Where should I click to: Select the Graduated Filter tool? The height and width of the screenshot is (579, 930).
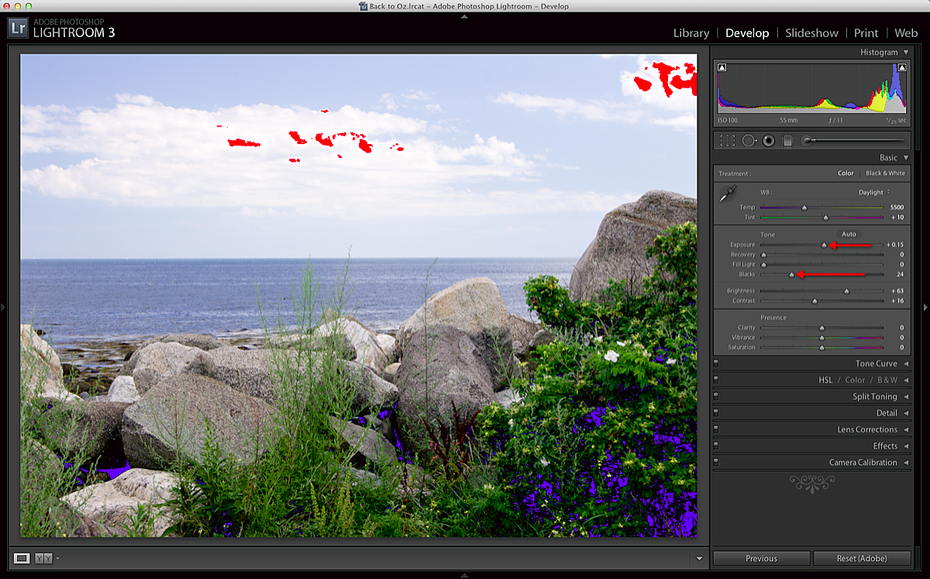click(x=787, y=141)
